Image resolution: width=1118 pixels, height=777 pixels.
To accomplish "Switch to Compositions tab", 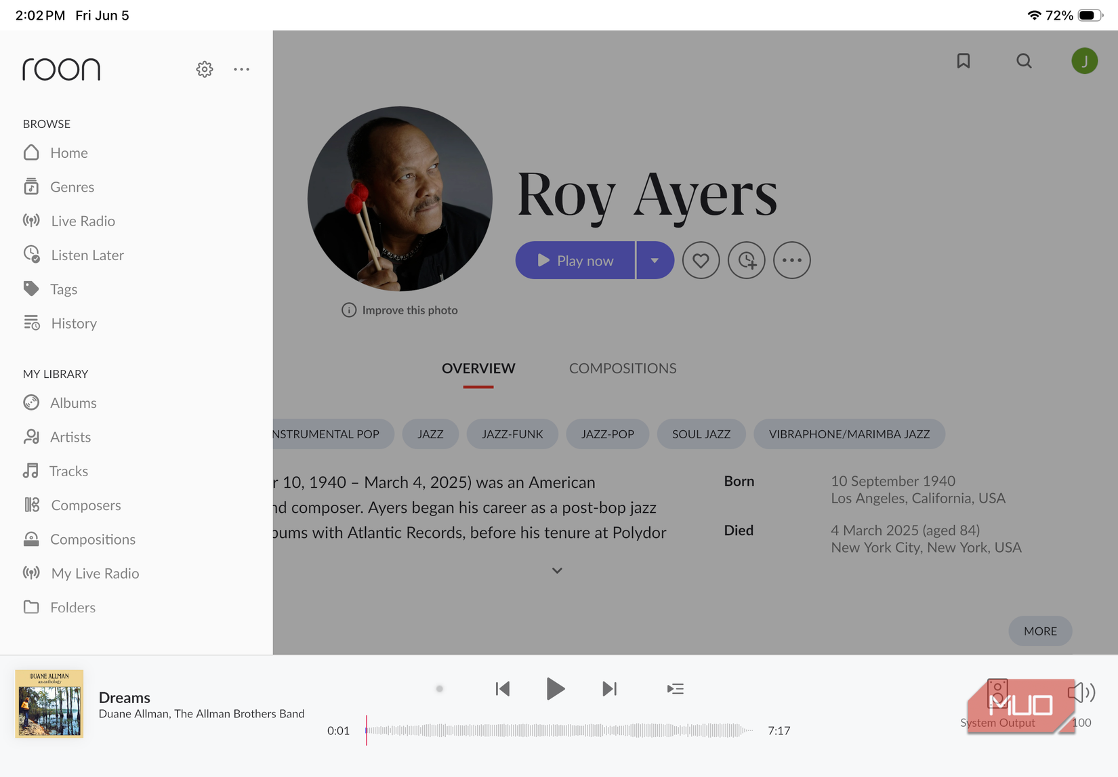I will pyautogui.click(x=623, y=369).
